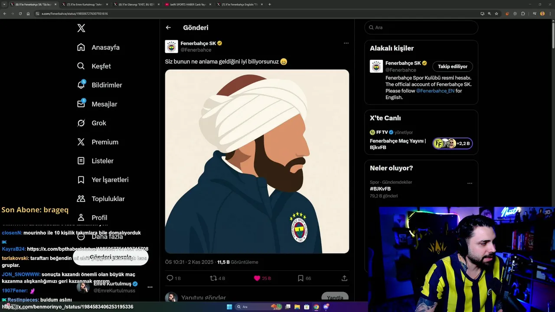The height and width of the screenshot is (312, 555).
Task: Reload the current page
Action: tap(20, 13)
